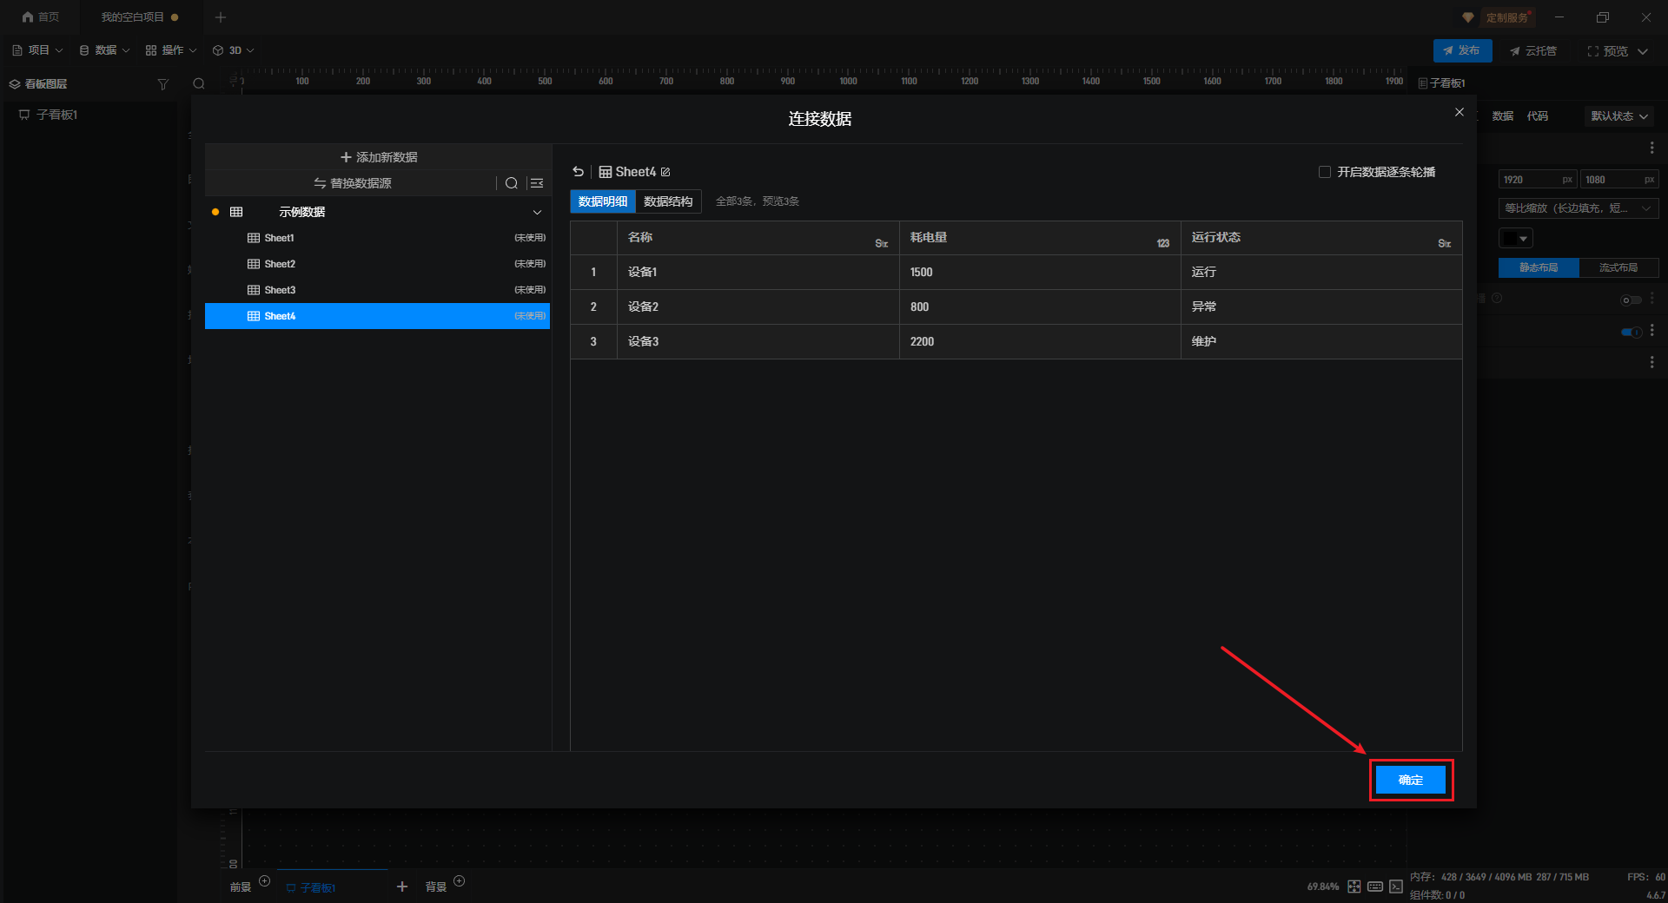
Task: Click the filter icon in 看板图层 panel
Action: coord(162,84)
